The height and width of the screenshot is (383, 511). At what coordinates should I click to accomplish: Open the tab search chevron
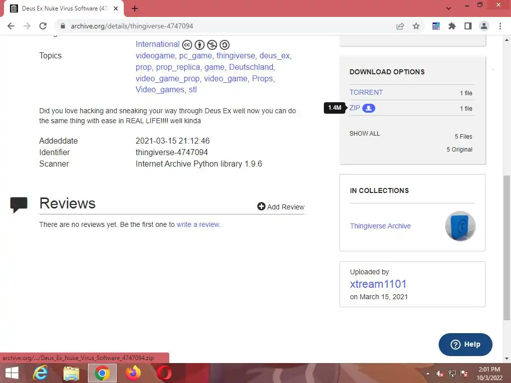(449, 8)
